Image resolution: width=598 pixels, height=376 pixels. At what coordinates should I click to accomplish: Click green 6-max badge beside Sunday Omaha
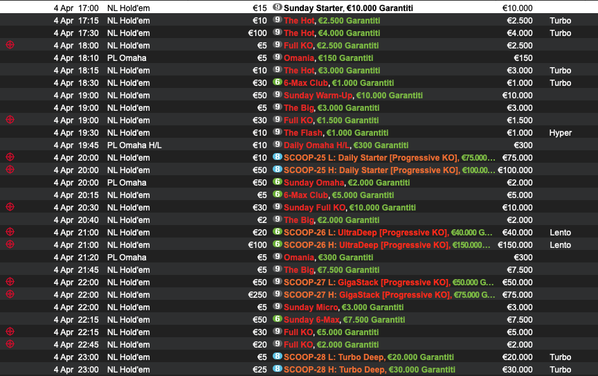[x=278, y=182]
